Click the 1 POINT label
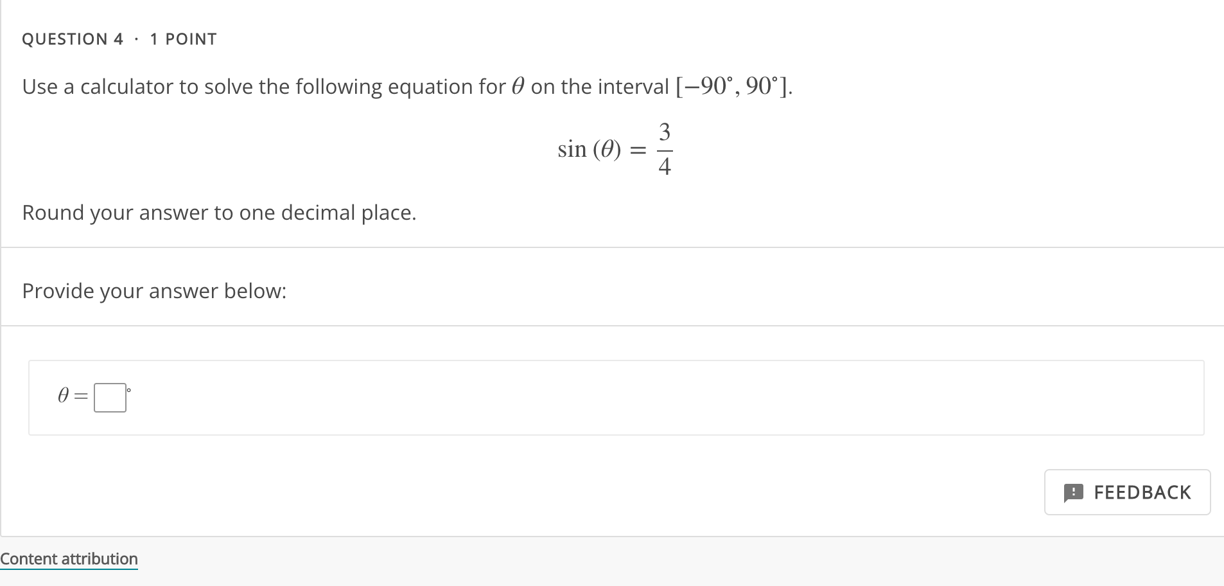Screen dimensions: 1224x586 click(183, 39)
